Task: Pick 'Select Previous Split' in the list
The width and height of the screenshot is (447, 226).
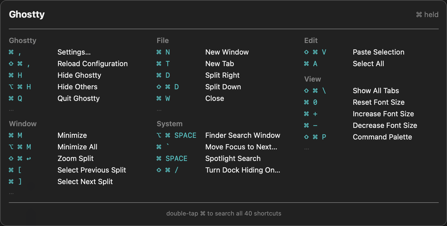Action: [x=92, y=170]
